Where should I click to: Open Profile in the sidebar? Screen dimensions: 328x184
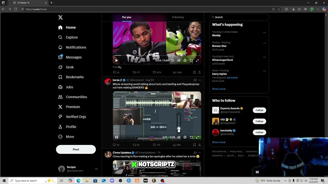point(67,127)
